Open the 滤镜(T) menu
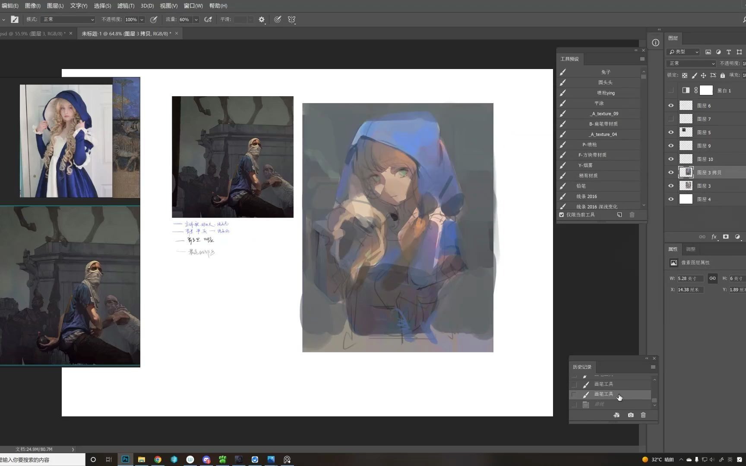Screen dimensions: 746x466 [126, 6]
